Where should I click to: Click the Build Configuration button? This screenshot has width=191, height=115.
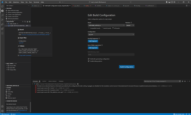[x=127, y=67]
